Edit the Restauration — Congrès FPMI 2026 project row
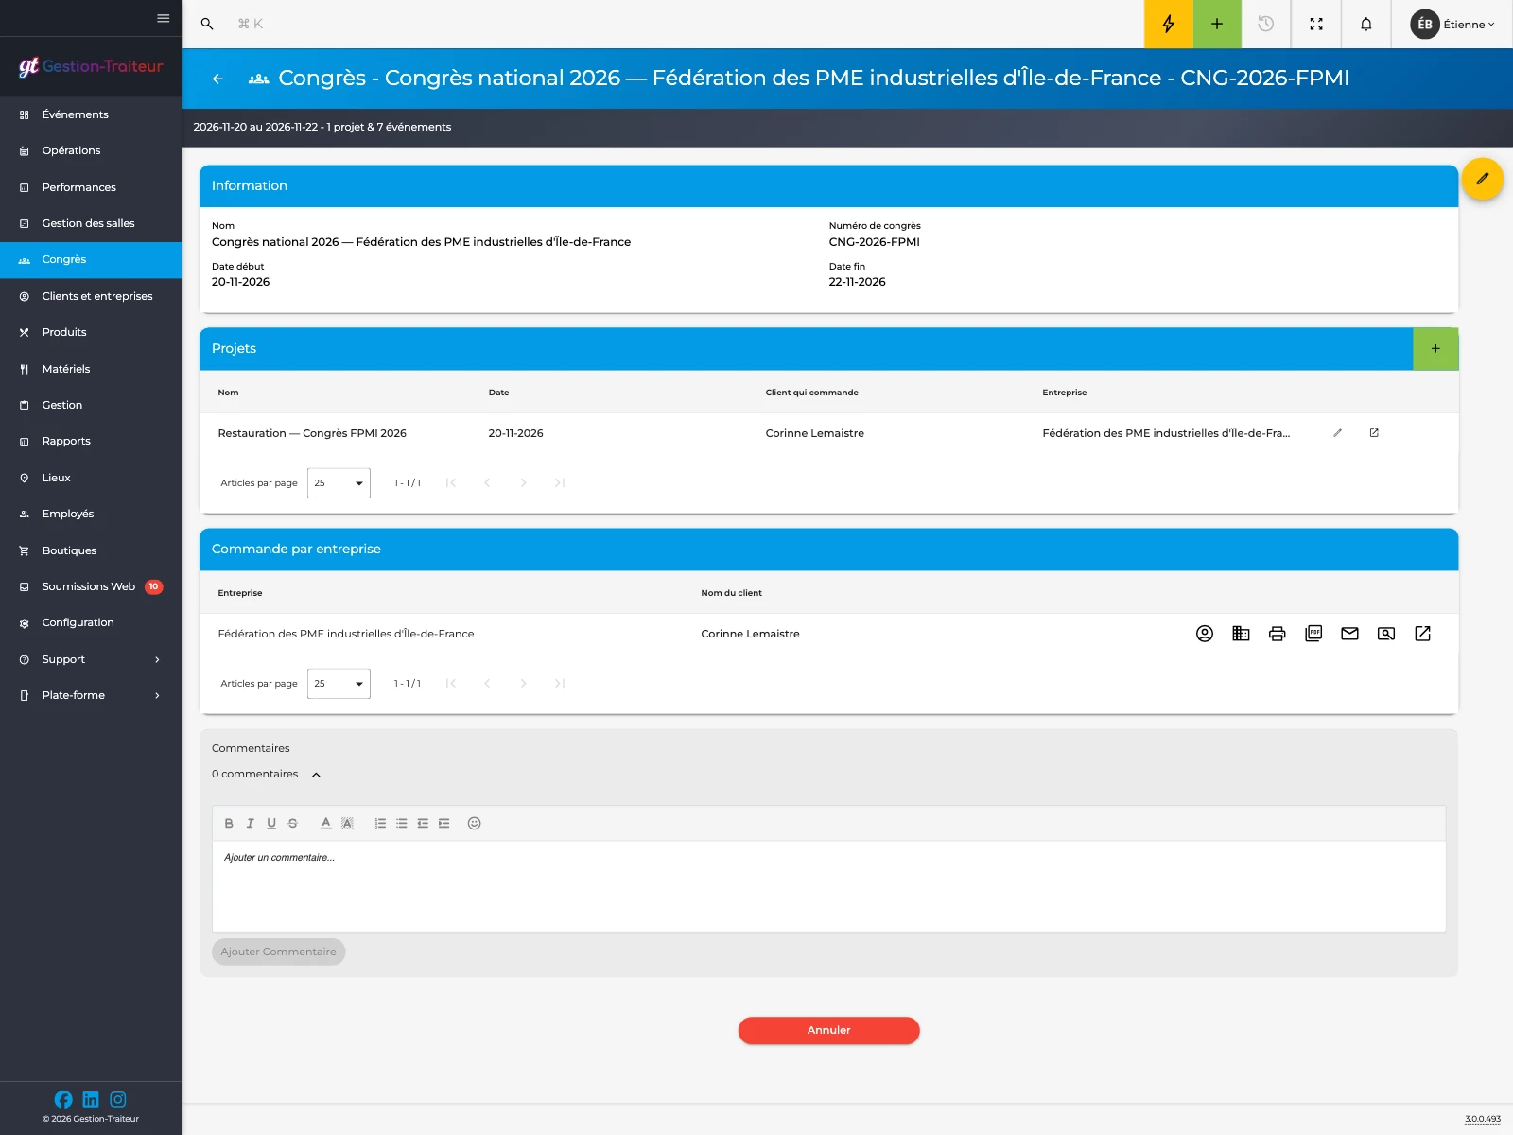The height and width of the screenshot is (1135, 1513). tap(1338, 433)
